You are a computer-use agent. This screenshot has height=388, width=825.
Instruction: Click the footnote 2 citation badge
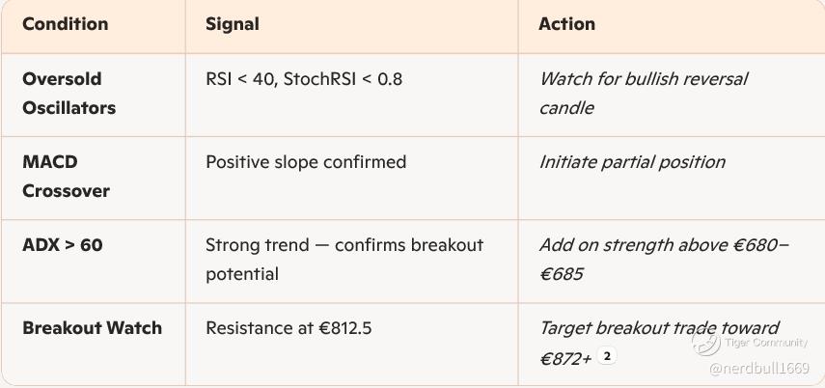click(x=607, y=356)
